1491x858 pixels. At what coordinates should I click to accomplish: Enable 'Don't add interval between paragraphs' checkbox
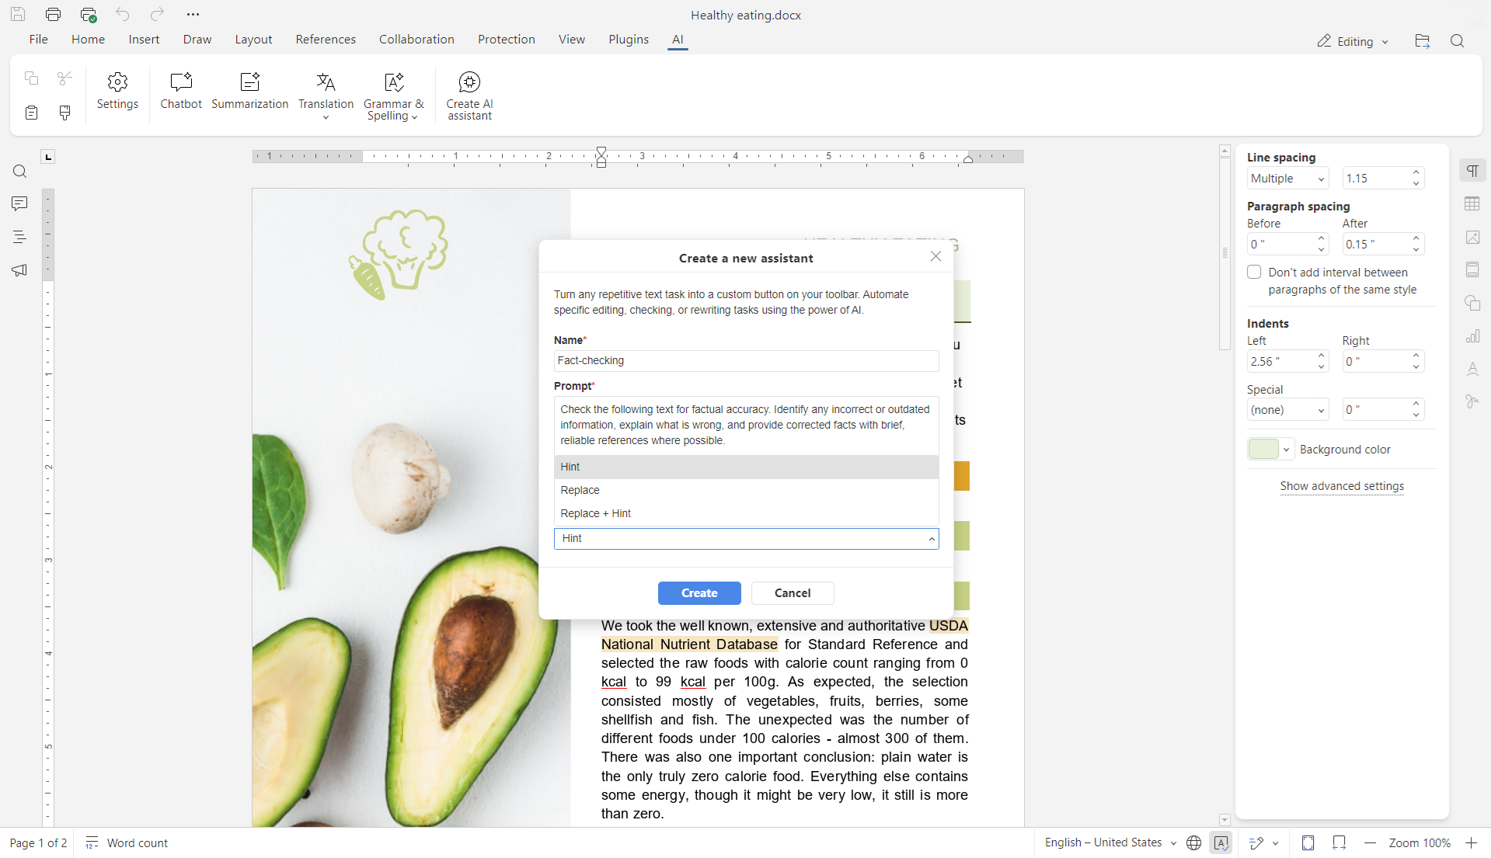[1253, 273]
